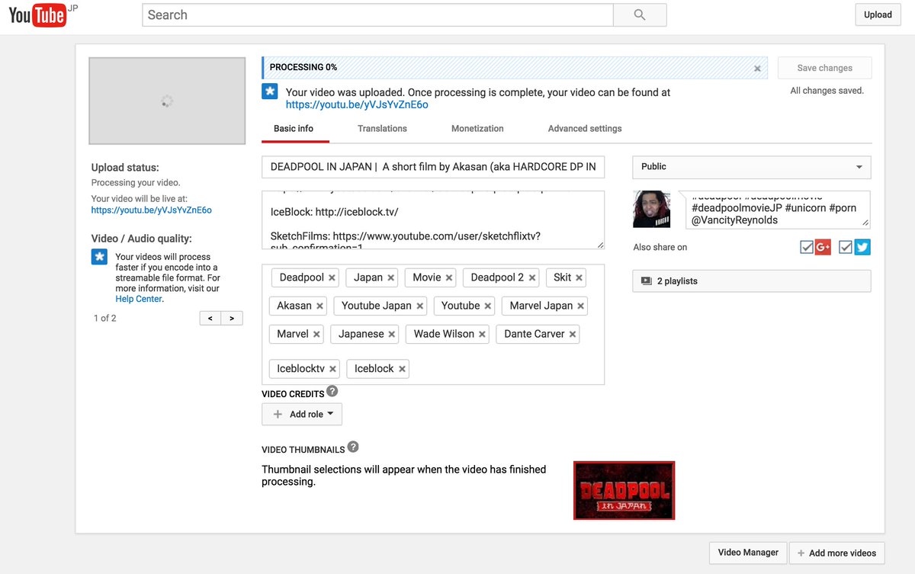Remove the Iceblock tag

tap(402, 370)
